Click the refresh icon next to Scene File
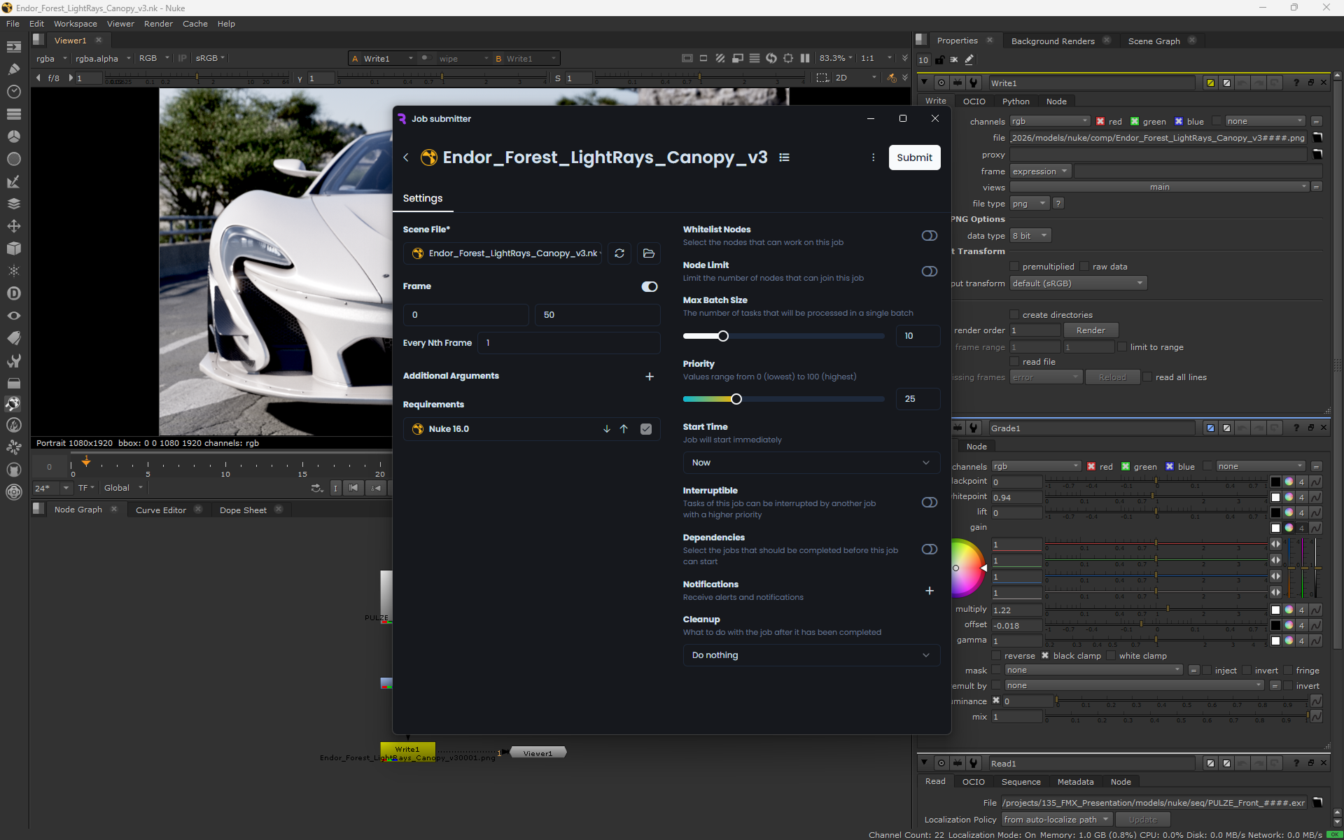1344x840 pixels. pyautogui.click(x=619, y=253)
